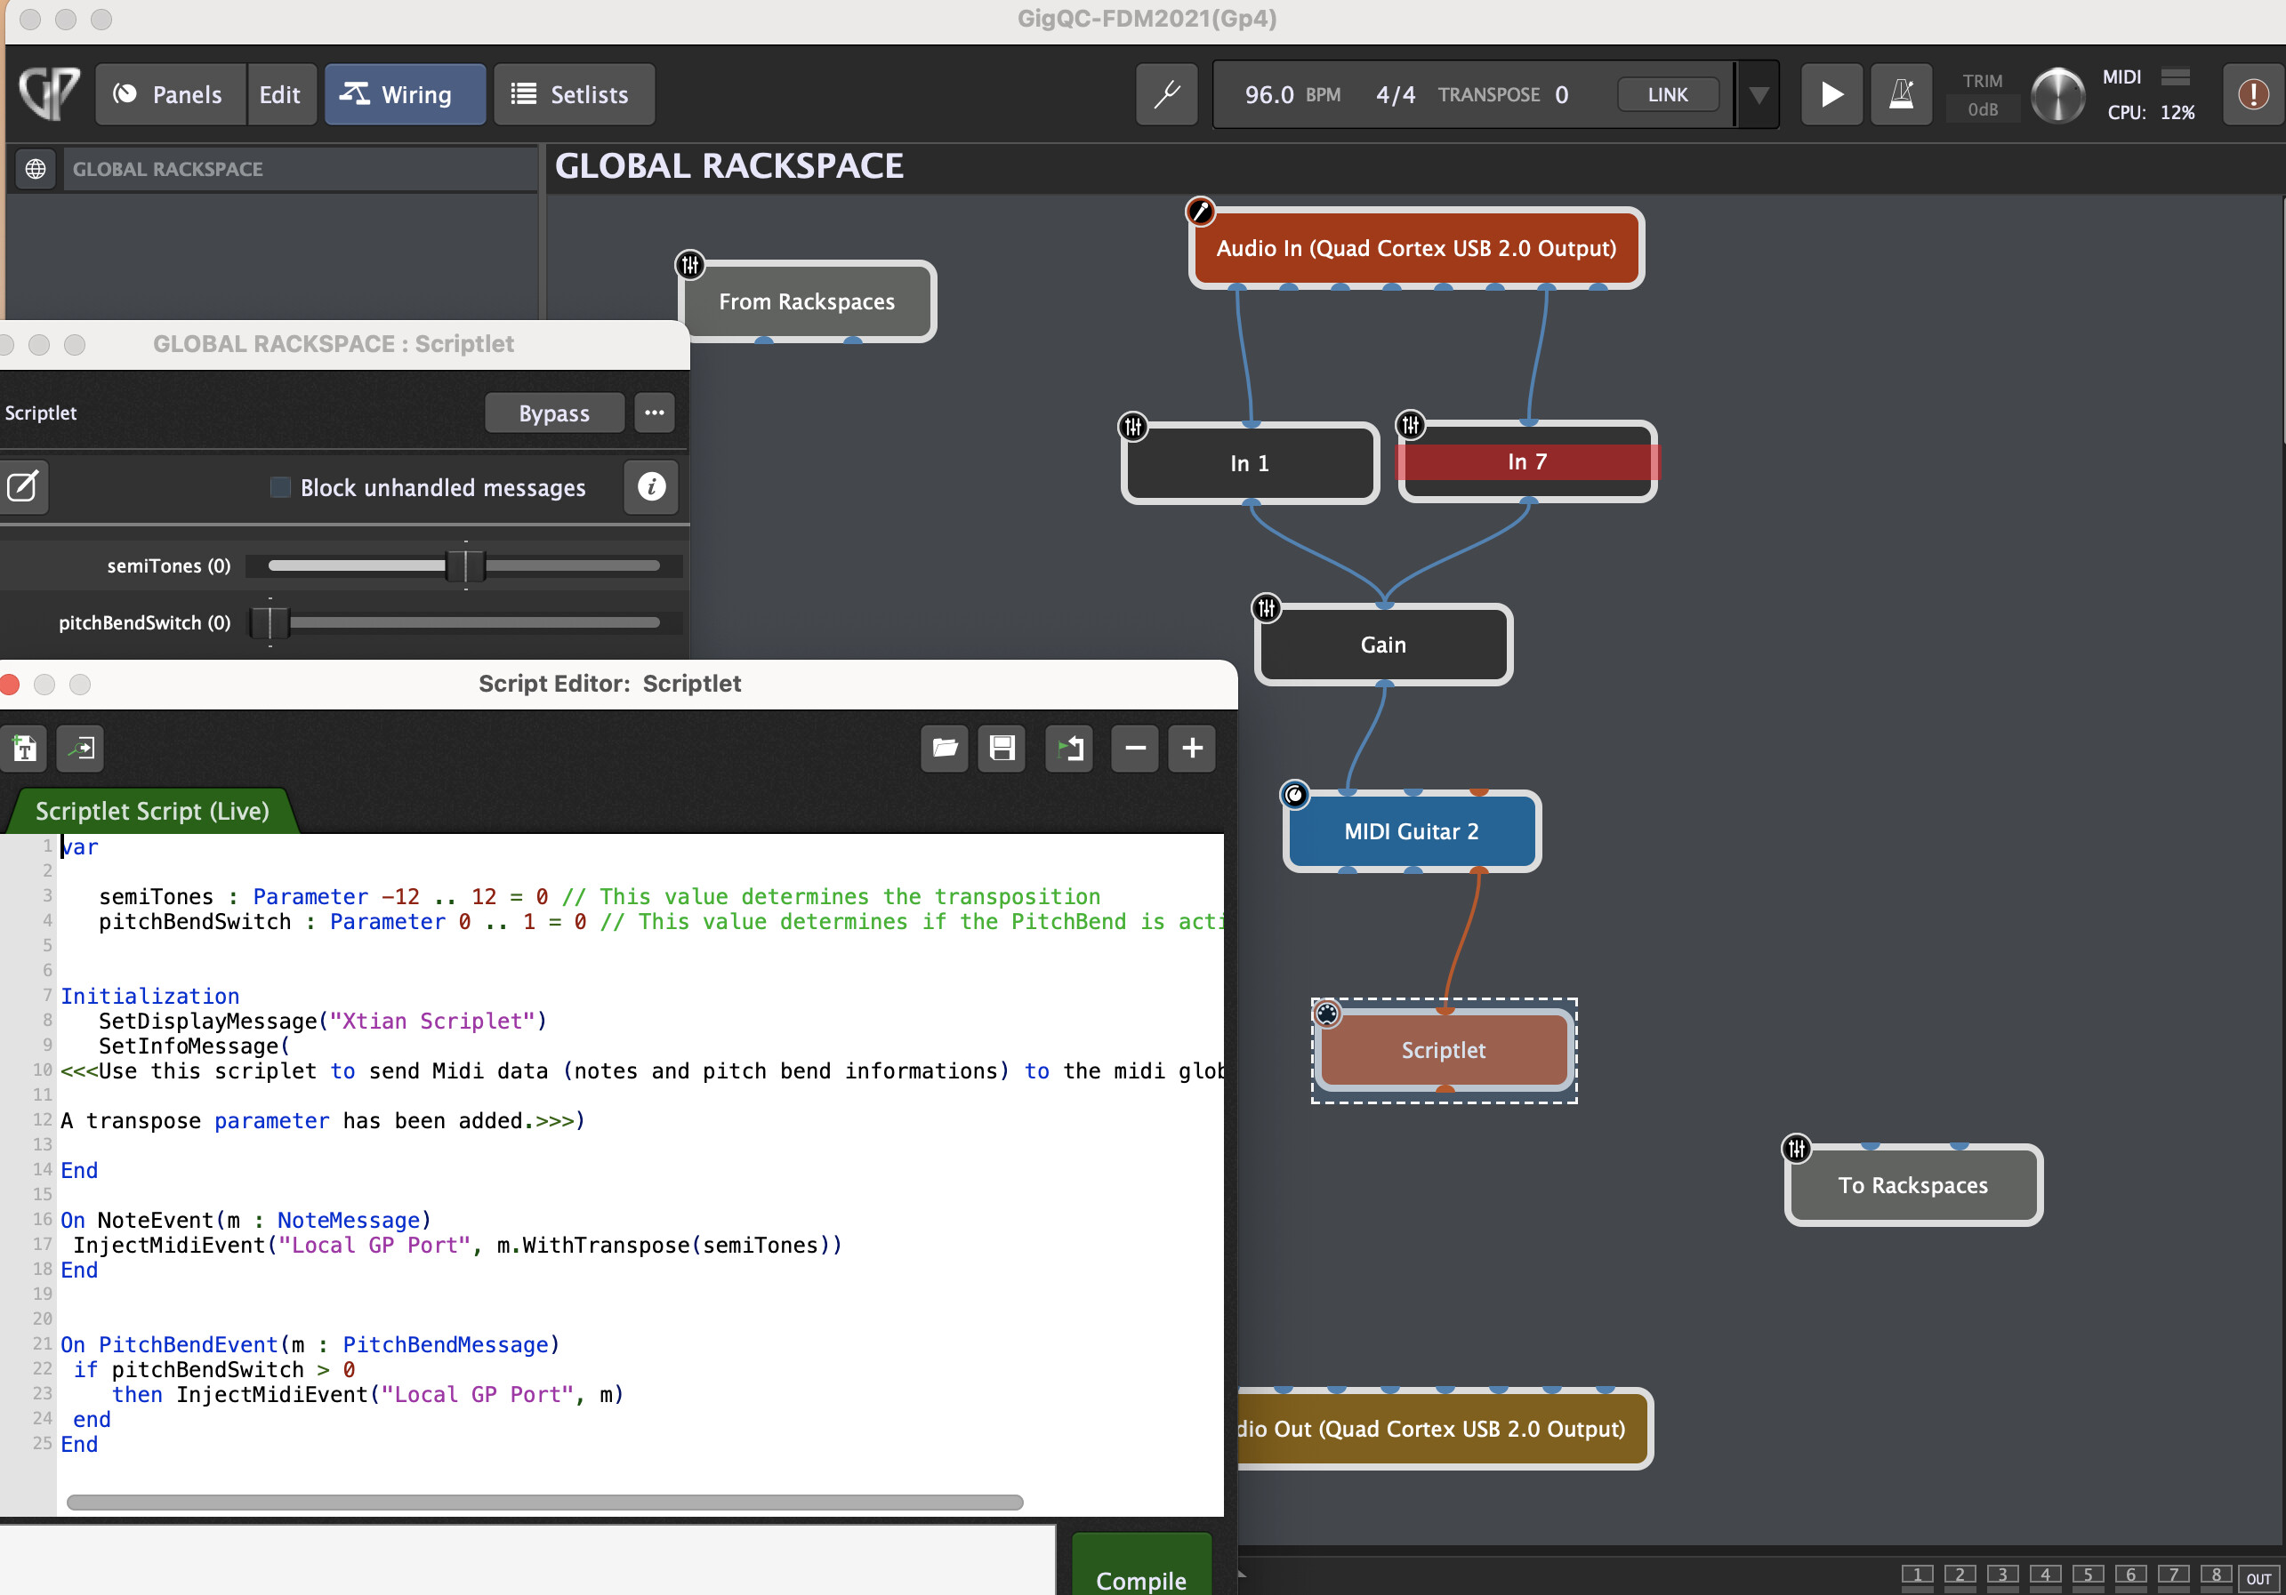The width and height of the screenshot is (2286, 1595).
Task: Expand the tempo bar dropdown arrow
Action: 1759,94
